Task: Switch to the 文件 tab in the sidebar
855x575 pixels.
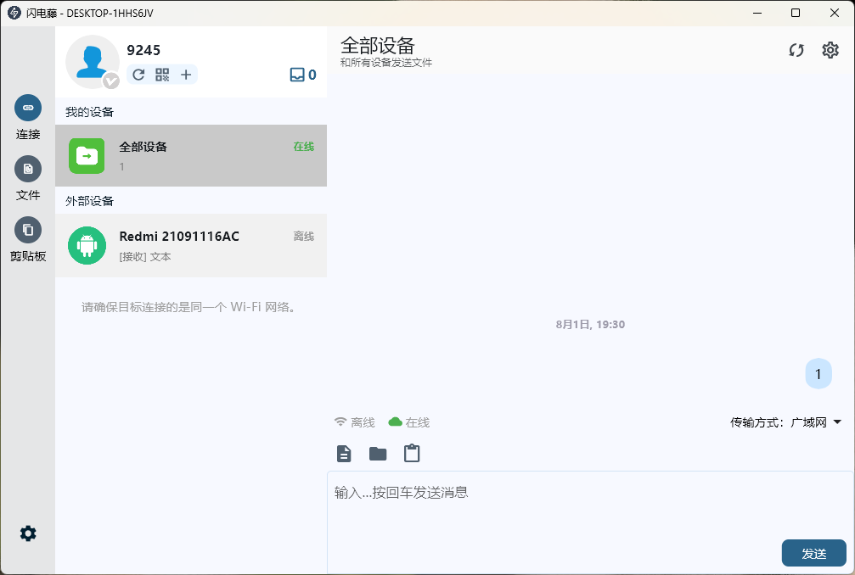Action: point(28,169)
